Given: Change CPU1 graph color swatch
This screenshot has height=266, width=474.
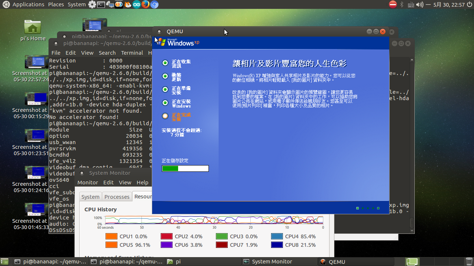Looking at the screenshot, I should pos(111,236).
